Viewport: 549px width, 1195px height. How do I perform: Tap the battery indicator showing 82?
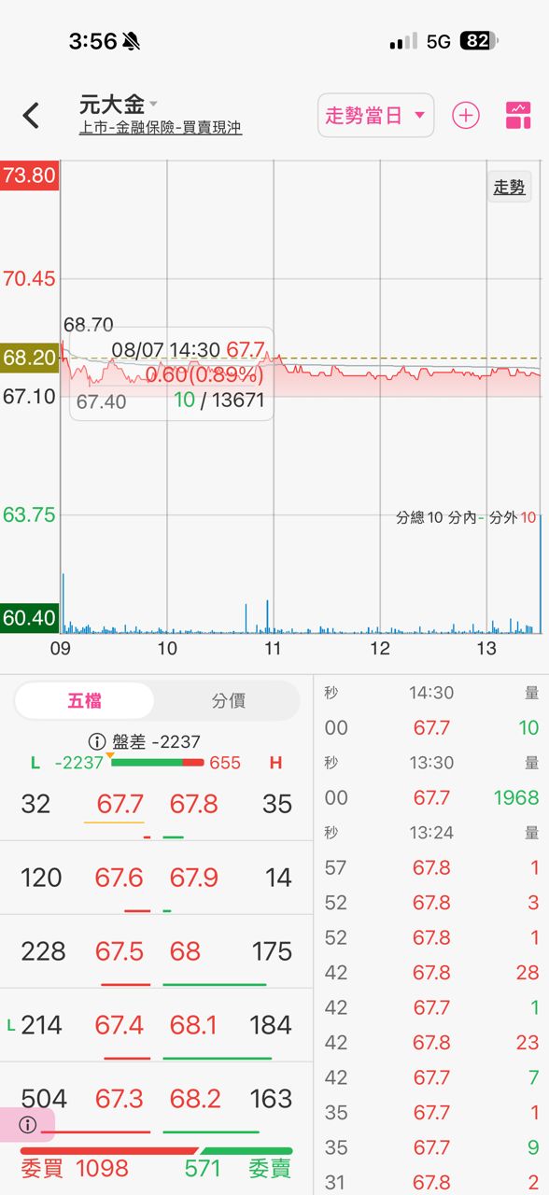[x=479, y=41]
